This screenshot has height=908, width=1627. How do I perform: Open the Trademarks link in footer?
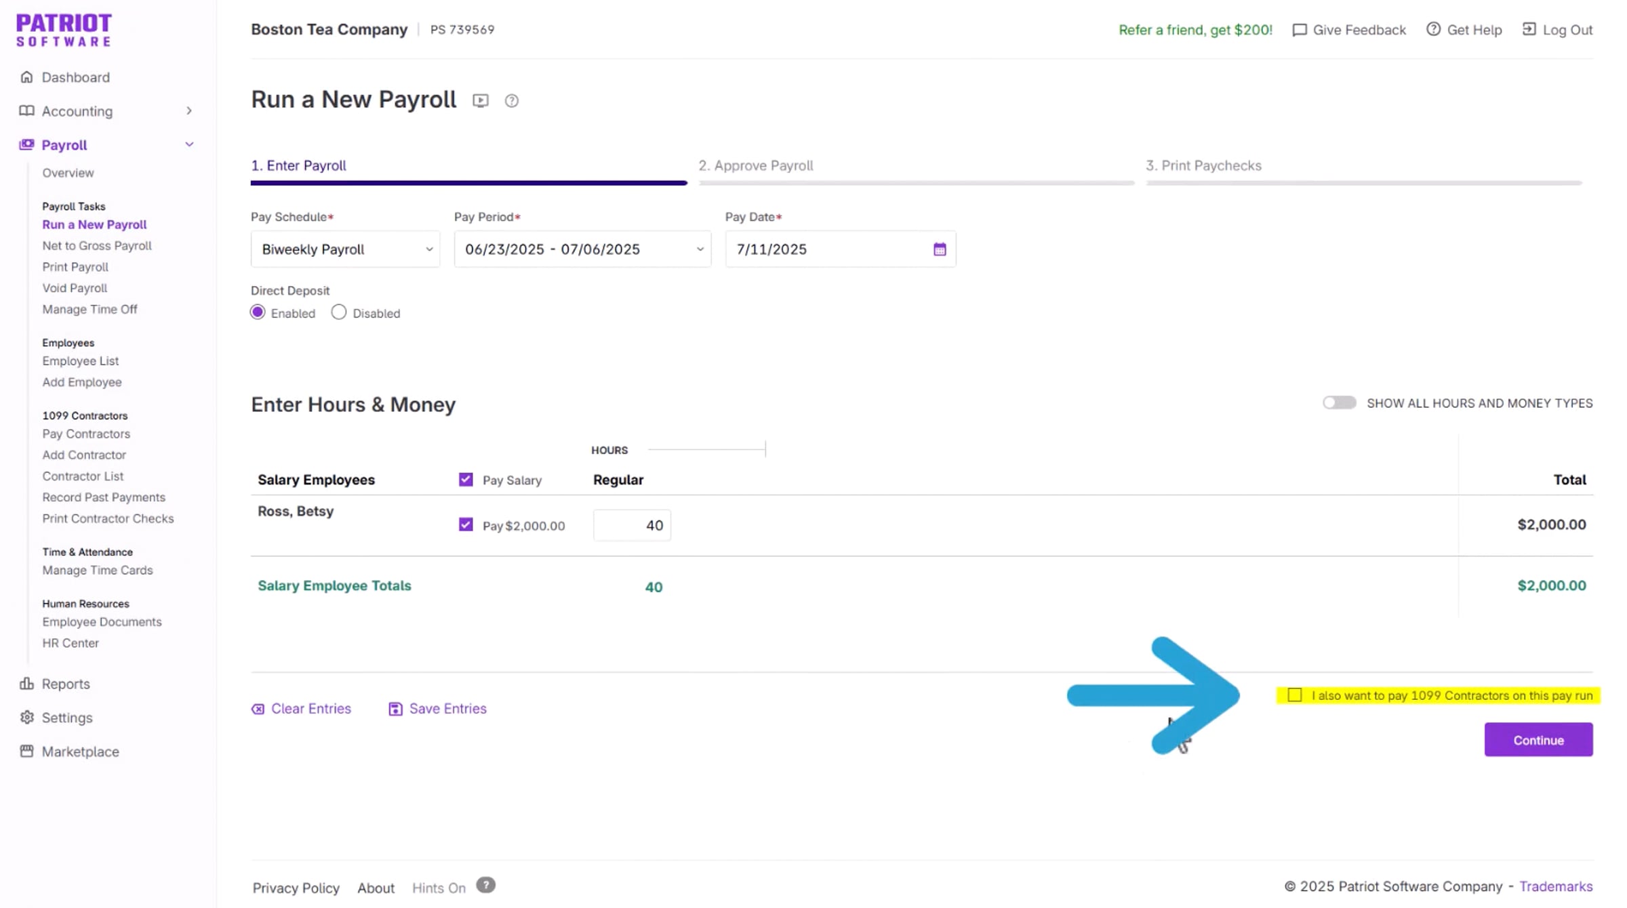[1556, 886]
